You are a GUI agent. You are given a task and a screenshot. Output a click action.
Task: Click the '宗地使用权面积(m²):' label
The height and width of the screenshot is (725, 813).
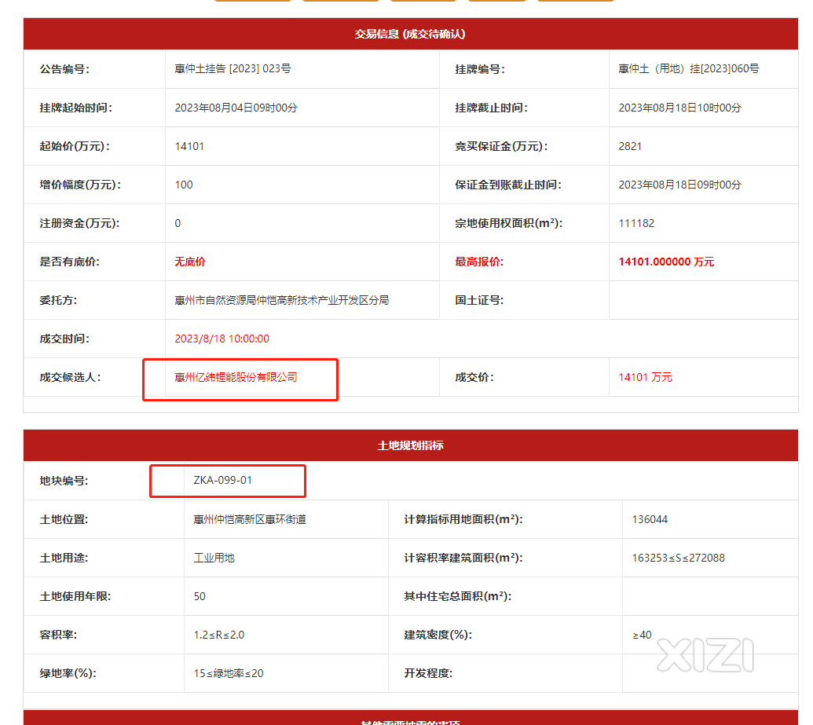(x=509, y=224)
